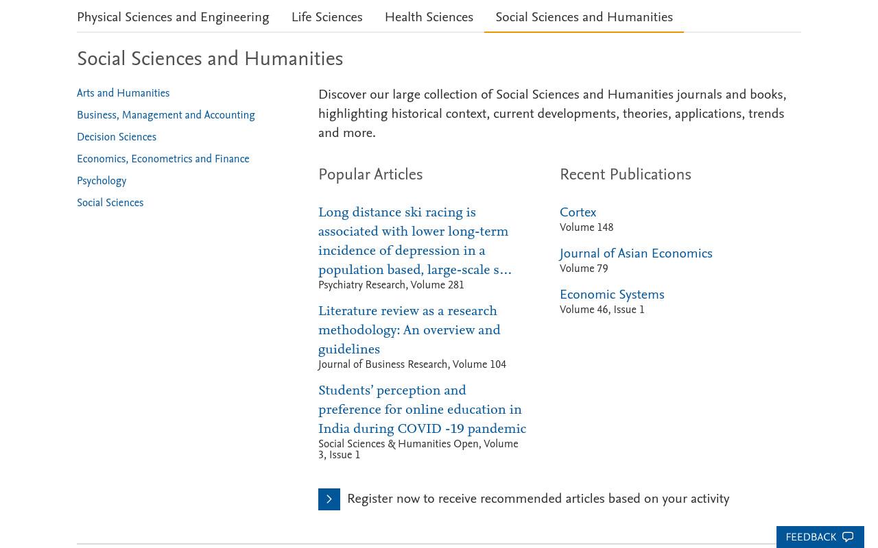The height and width of the screenshot is (548, 878).
Task: Open the Psychology subject link
Action: [102, 181]
